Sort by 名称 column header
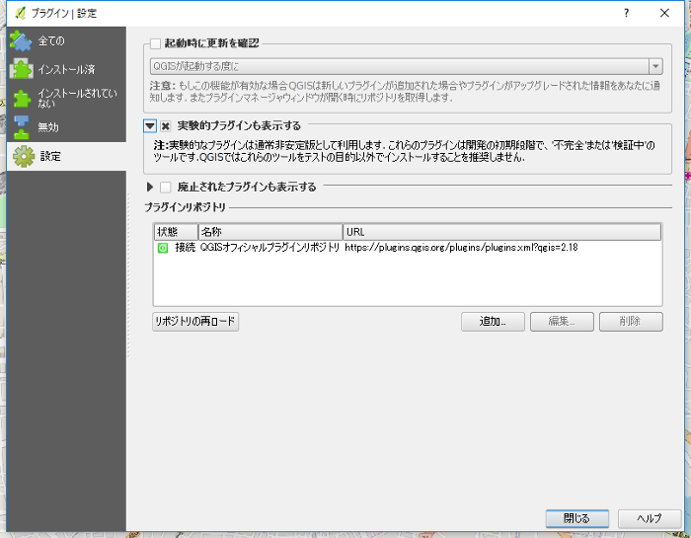 point(270,232)
